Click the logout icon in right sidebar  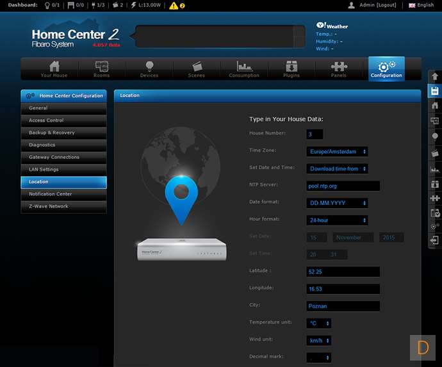pos(435,240)
